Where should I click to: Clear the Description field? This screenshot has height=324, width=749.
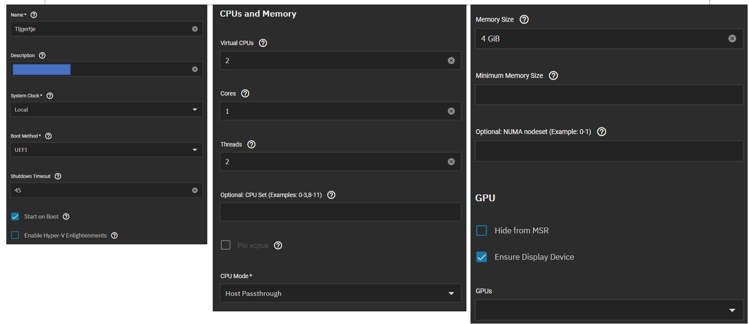coord(195,69)
